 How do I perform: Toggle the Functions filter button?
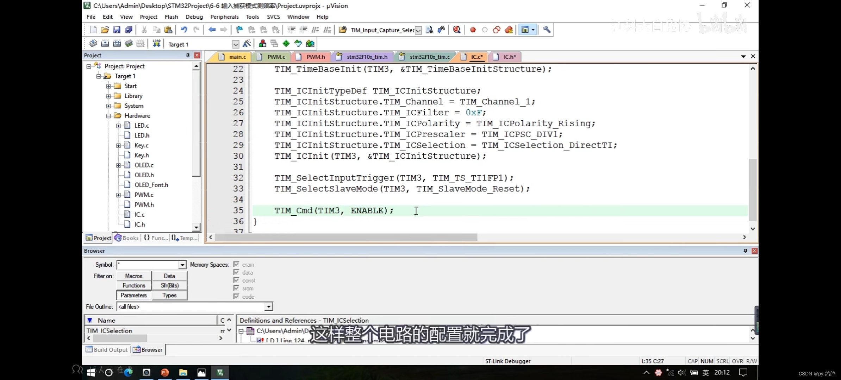pos(134,285)
